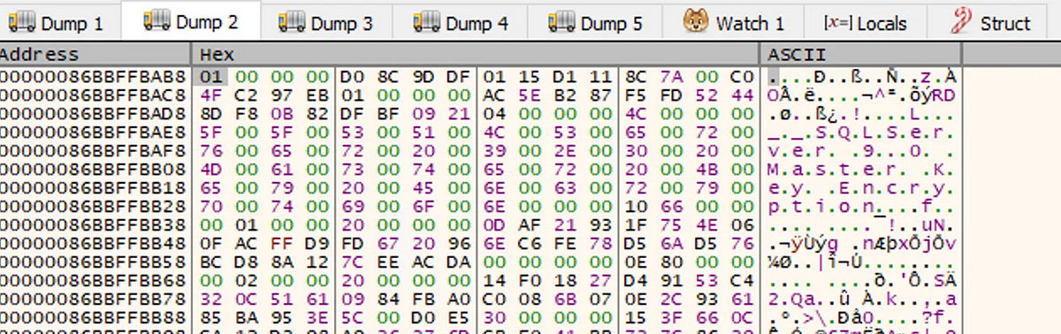Screen dimensions: 1061x334
Task: Click the ASCII column header
Action: 860,55
